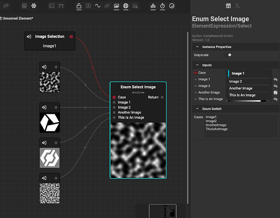This screenshot has height=218, width=280.
Task: Click the image picture icon in toolbar
Action: coord(116,6)
